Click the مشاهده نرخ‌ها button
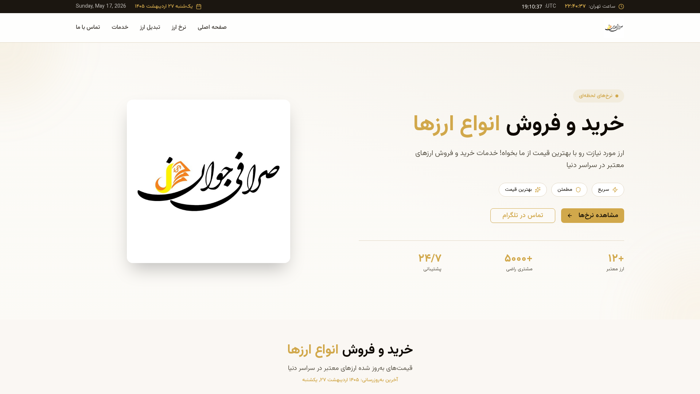The image size is (700, 394). point(592,216)
